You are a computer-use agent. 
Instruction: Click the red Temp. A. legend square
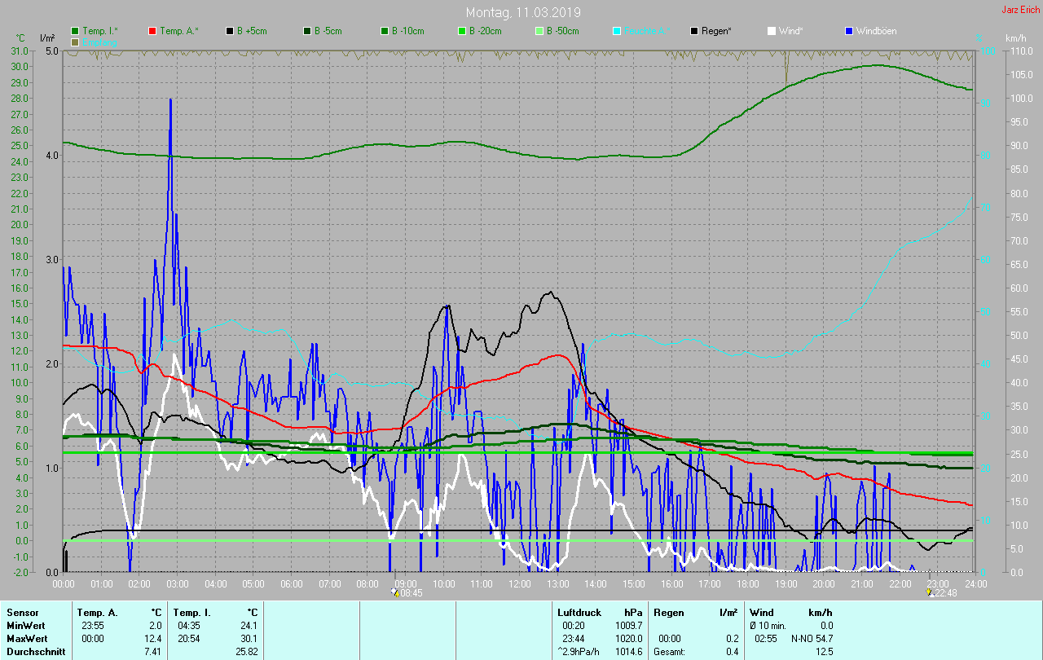152,31
